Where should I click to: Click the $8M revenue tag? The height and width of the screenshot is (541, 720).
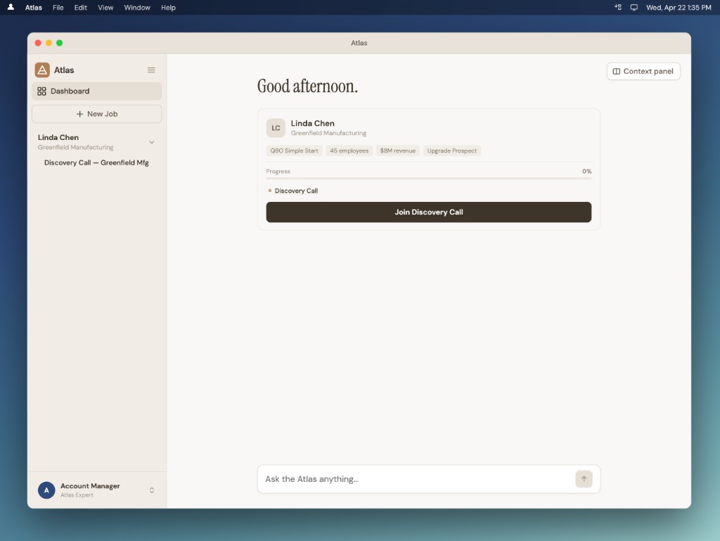pyautogui.click(x=398, y=151)
